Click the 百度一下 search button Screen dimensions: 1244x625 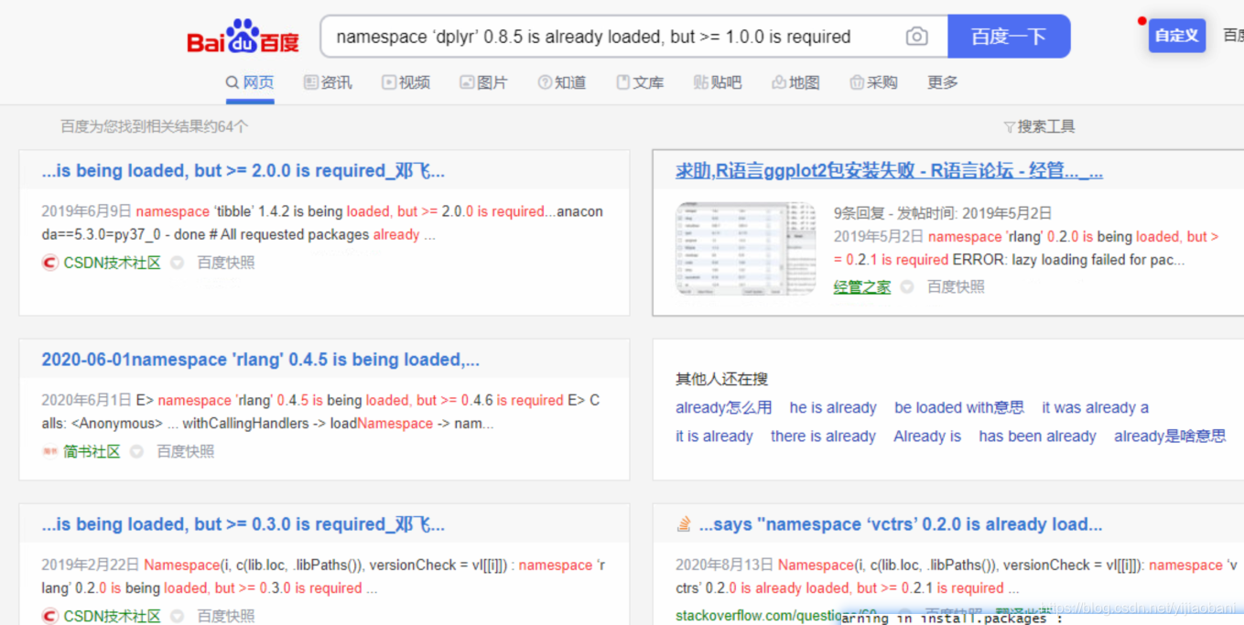1009,37
